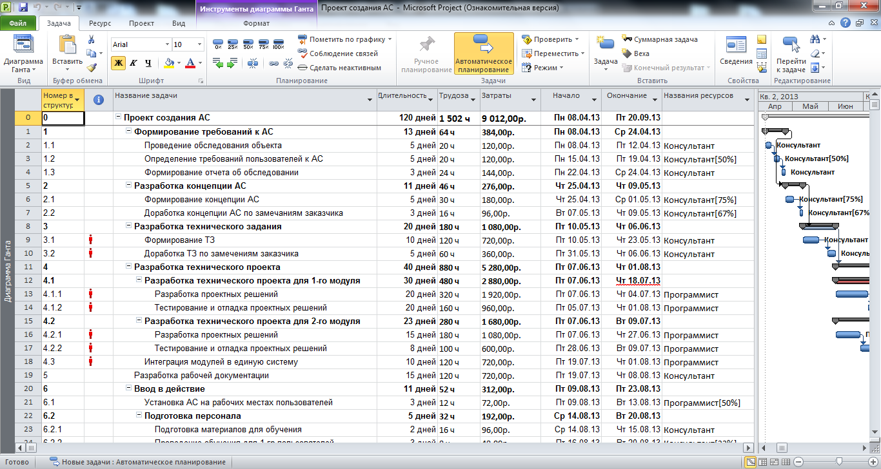Click the Clear eraser icon
881x469 pixels.
pos(815,53)
